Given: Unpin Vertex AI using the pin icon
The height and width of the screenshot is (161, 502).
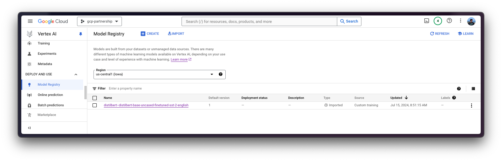Looking at the screenshot, I should (x=81, y=34).
